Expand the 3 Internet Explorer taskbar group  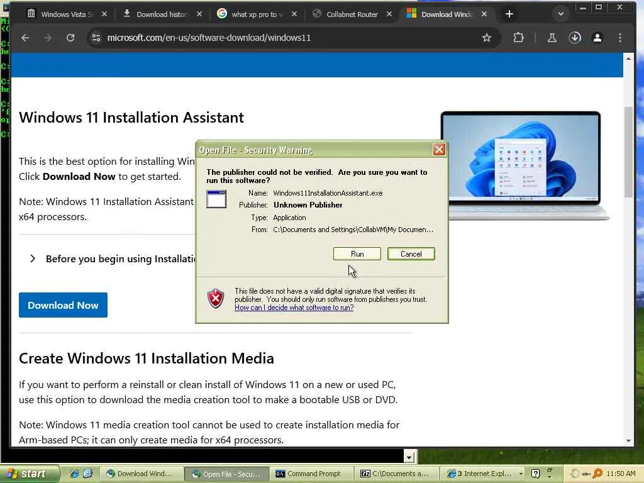(x=484, y=474)
